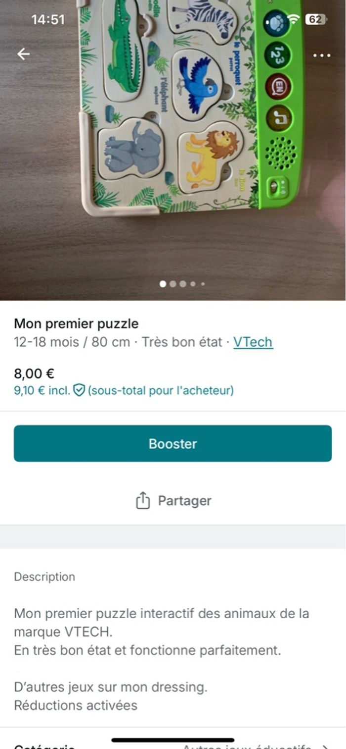Jump to the second photo dot
The width and height of the screenshot is (346, 749).
(173, 284)
